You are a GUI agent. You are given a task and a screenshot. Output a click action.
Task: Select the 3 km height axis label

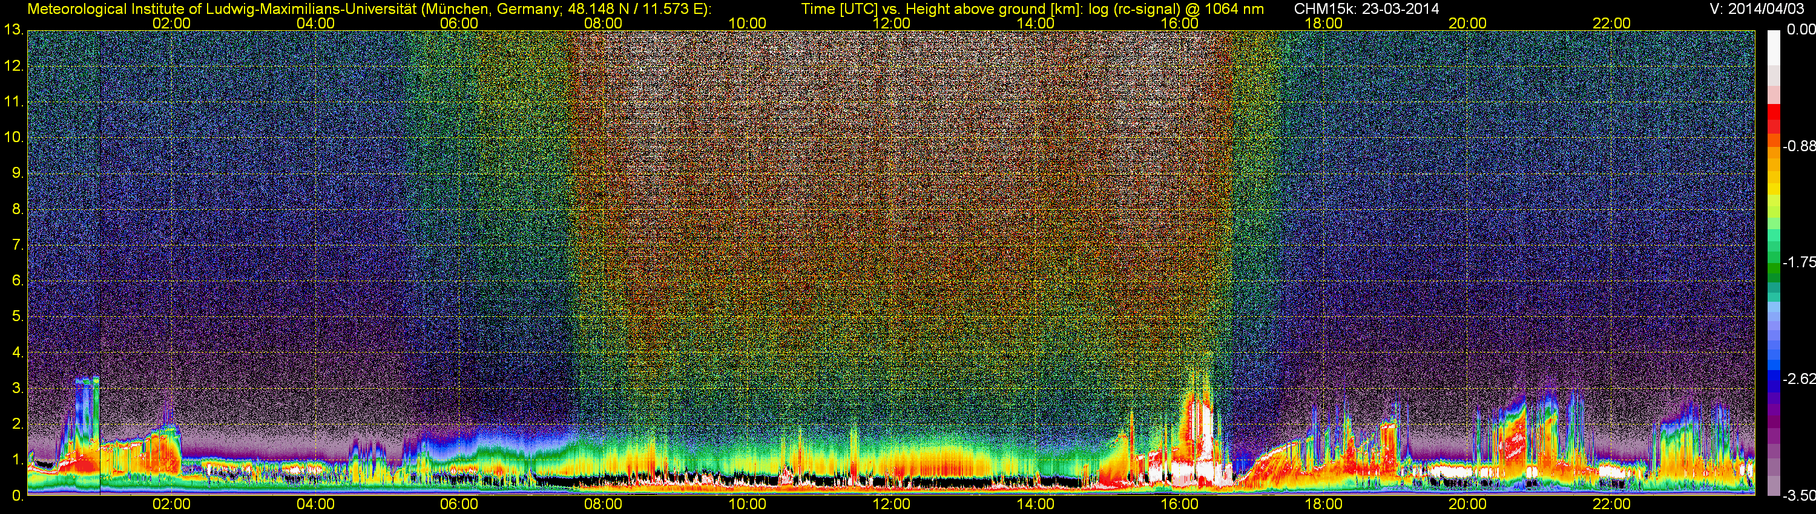(18, 388)
